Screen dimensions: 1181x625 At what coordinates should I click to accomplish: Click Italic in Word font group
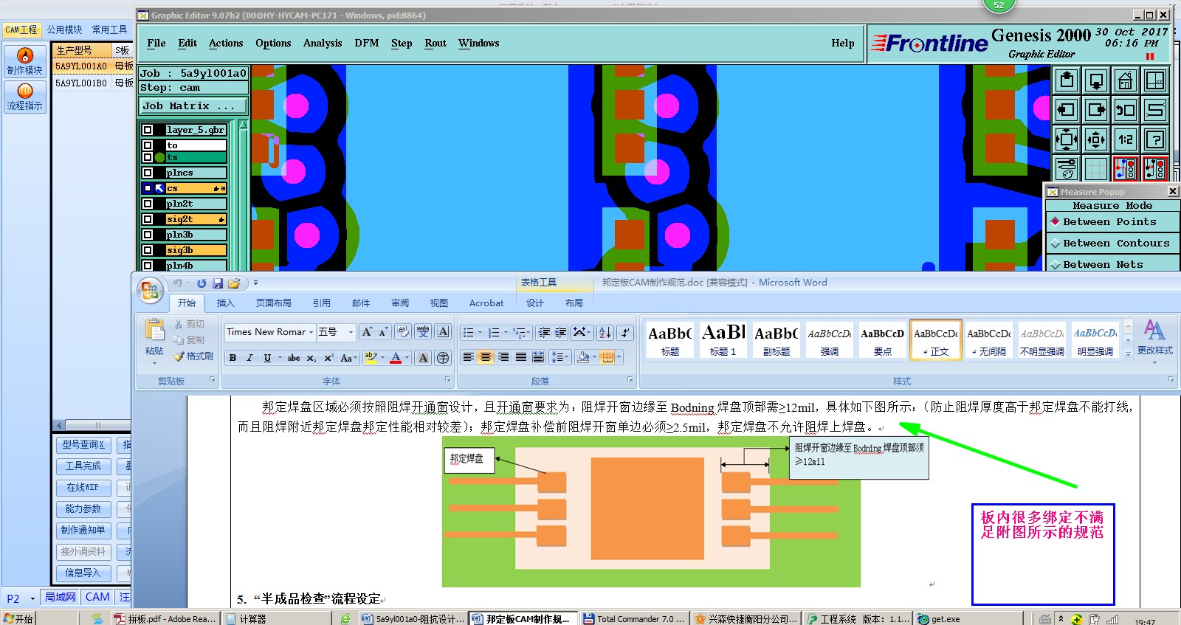[x=249, y=358]
